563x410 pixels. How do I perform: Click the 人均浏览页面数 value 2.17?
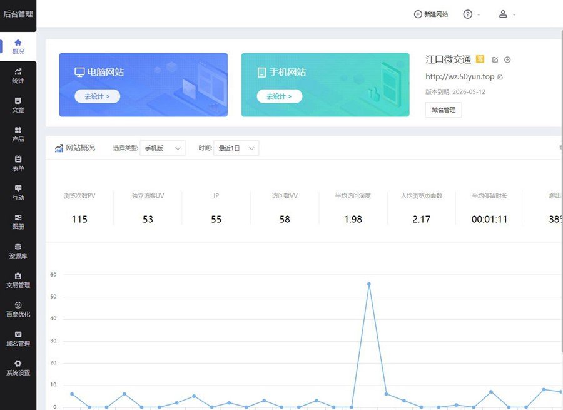click(x=421, y=219)
